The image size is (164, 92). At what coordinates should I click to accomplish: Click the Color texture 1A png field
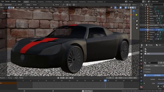point(161,83)
